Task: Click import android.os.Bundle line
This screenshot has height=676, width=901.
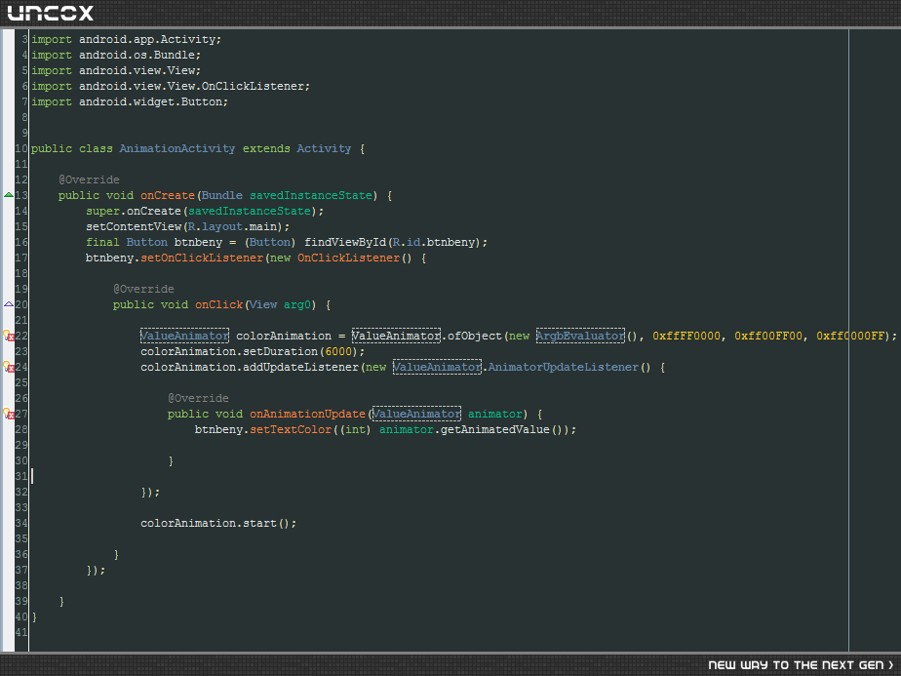Action: [115, 55]
